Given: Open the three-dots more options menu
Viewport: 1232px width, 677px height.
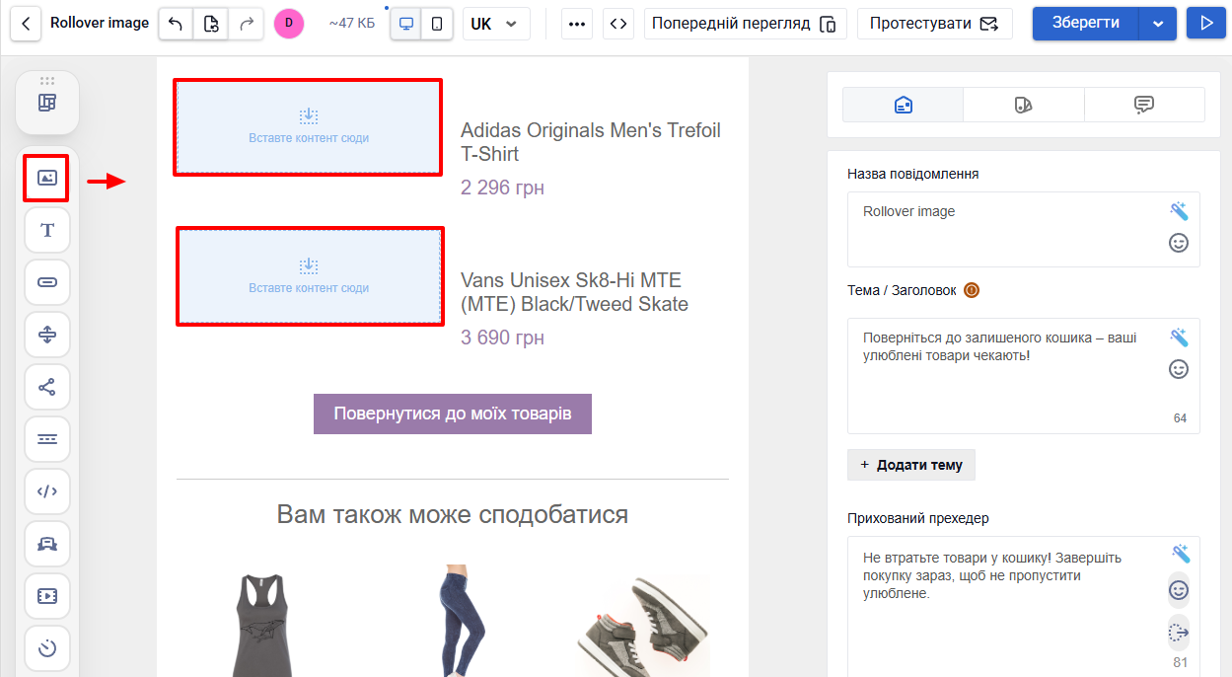Looking at the screenshot, I should (577, 24).
